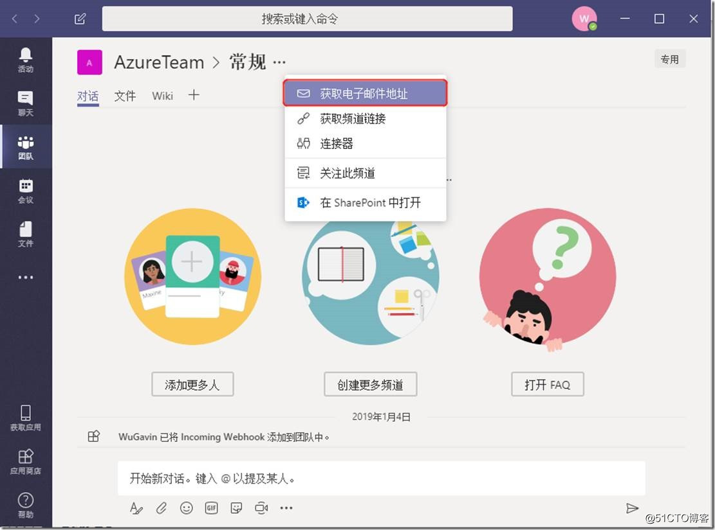The image size is (715, 530).
Task: Focus the search or command box
Action: [x=308, y=19]
